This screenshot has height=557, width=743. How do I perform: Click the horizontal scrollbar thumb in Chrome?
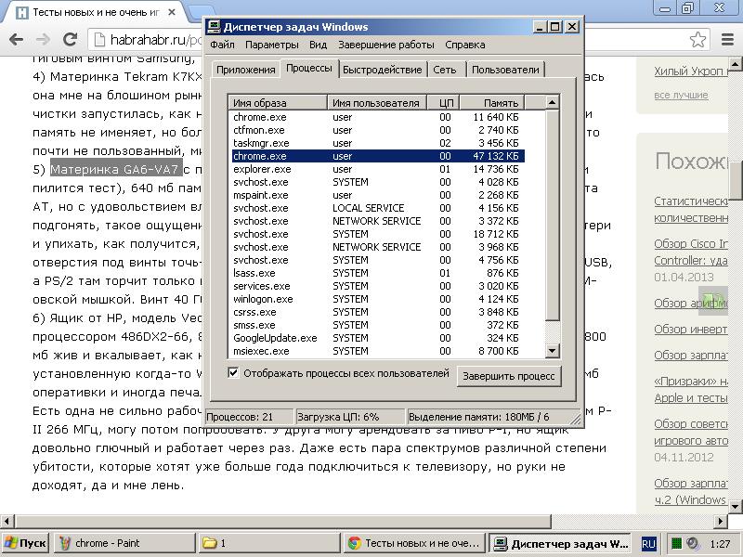[283, 521]
